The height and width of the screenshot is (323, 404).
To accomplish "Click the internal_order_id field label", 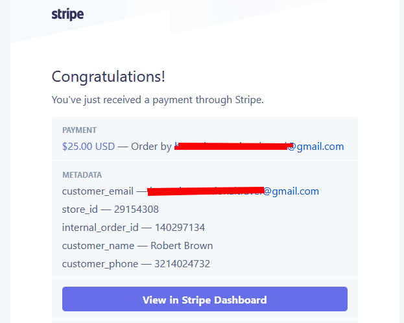I will (101, 228).
